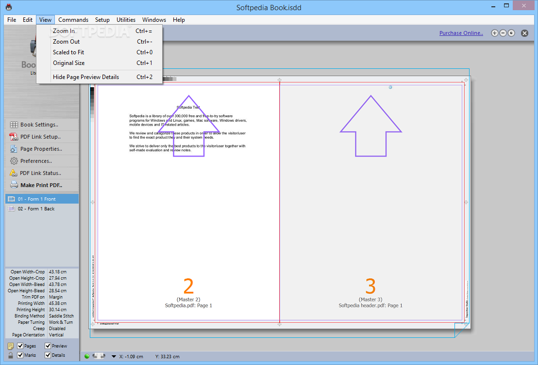This screenshot has height=365, width=538.
Task: Click the application icon in title bar
Action: pos(9,7)
